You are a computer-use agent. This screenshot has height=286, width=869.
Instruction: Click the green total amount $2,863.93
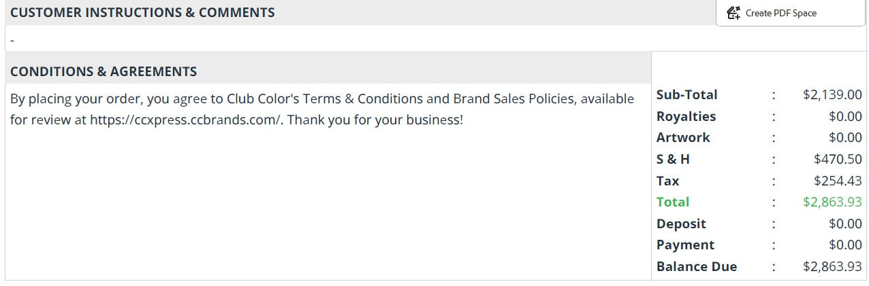coord(832,202)
